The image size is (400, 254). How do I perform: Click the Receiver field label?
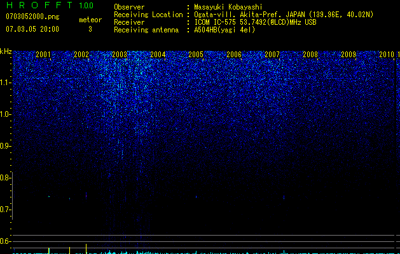[129, 22]
